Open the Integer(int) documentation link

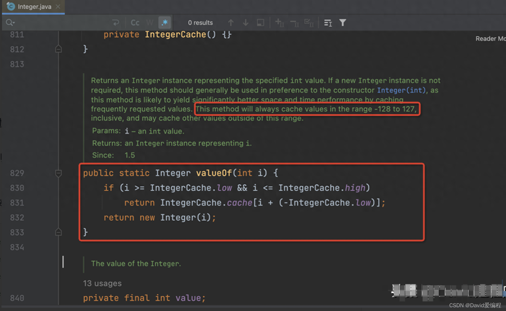(x=401, y=90)
